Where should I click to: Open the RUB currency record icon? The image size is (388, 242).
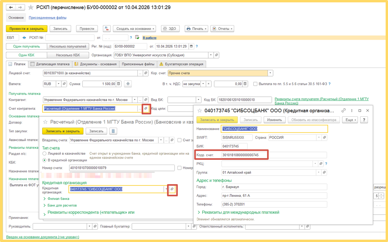(x=64, y=84)
